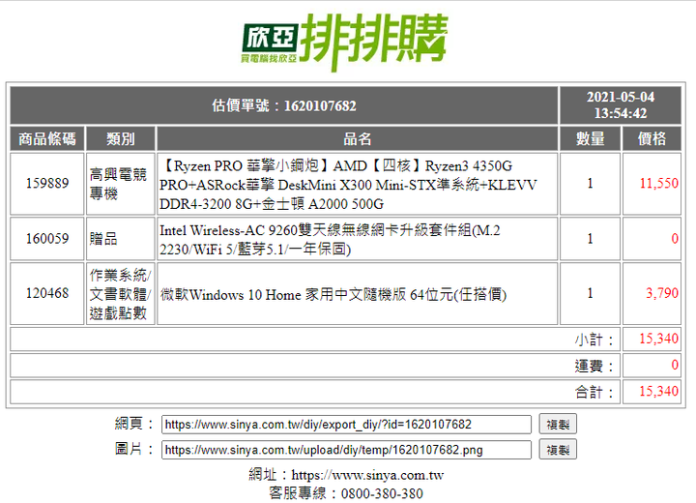The height and width of the screenshot is (503, 696).
Task: Click product barcode 120468
Action: point(47,293)
